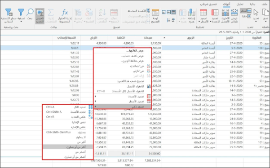Switch to the تحليل ribbon tab
Image resolution: width=270 pixels, height=168 pixels.
click(x=240, y=4)
